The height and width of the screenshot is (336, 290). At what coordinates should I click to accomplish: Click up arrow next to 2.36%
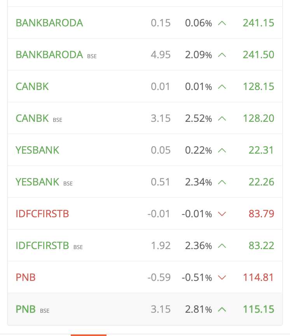(x=222, y=246)
